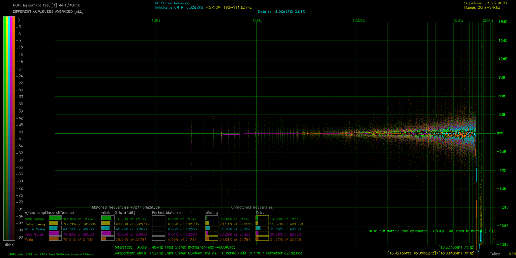
Task: Click the 'Perfect Matches' column header
Action: [166, 212]
